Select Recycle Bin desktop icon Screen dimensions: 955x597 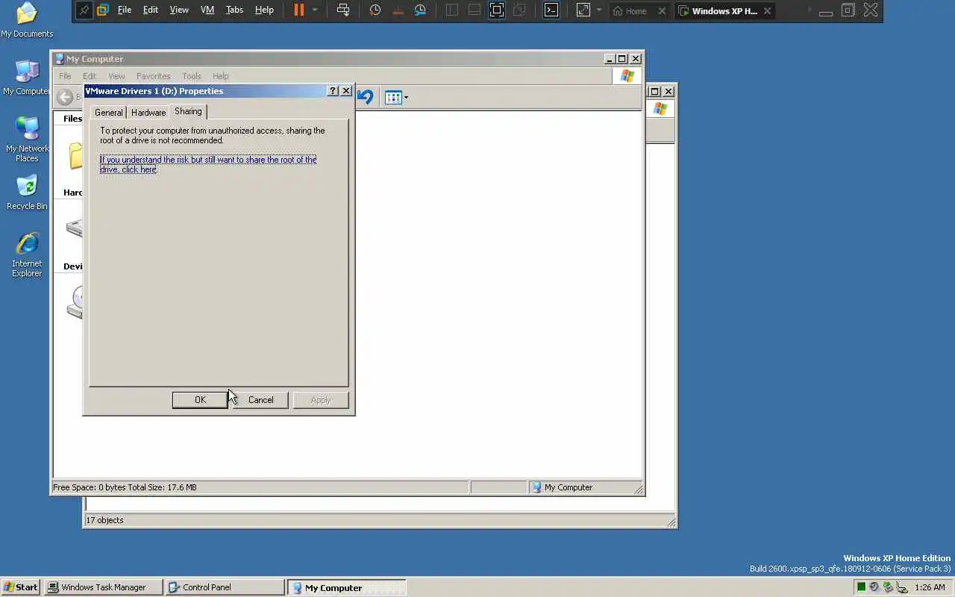pyautogui.click(x=27, y=193)
